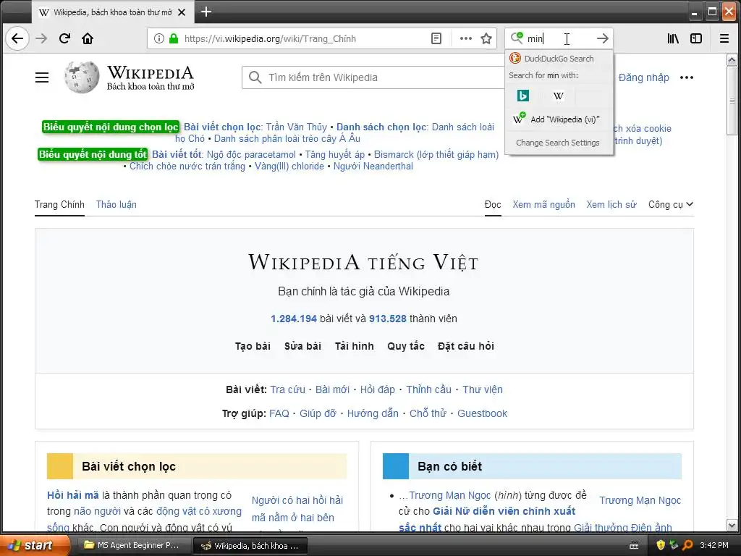Open new tab with plus button
This screenshot has width=741, height=556.
click(206, 12)
